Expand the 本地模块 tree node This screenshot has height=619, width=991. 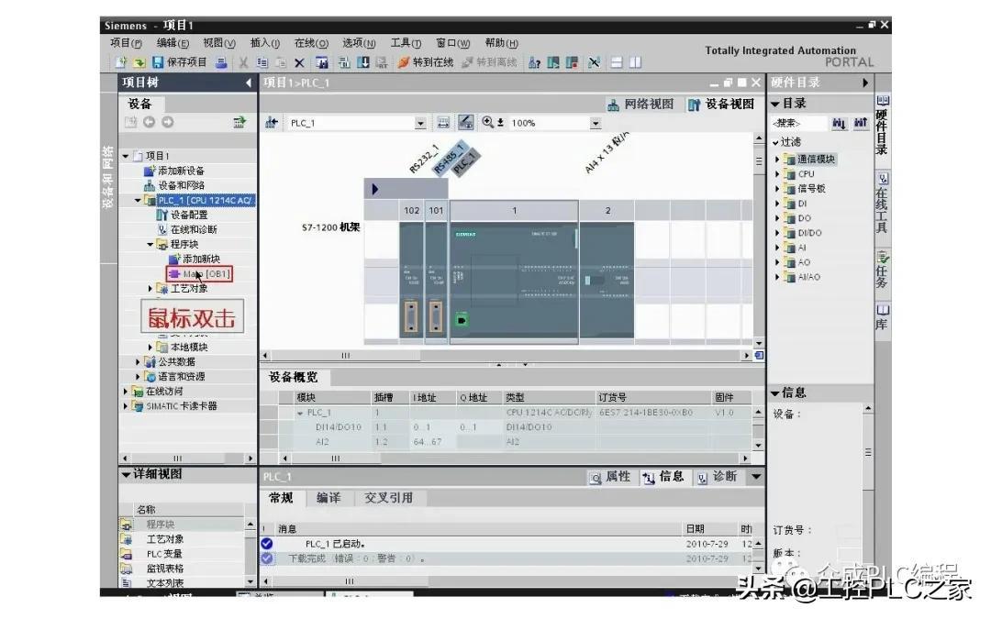(150, 348)
